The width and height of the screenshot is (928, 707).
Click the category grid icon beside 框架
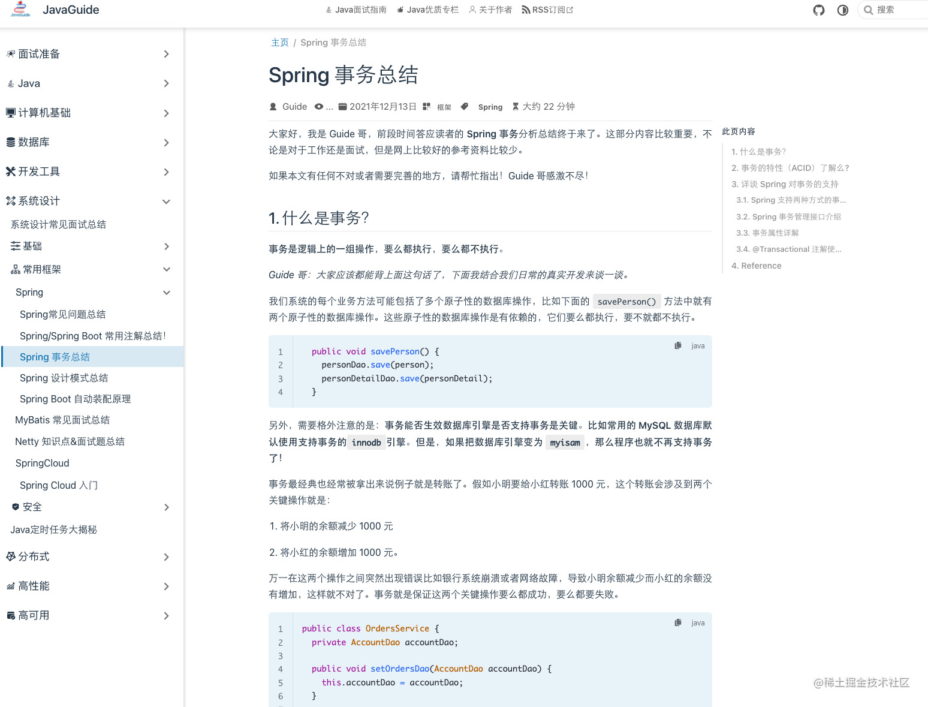pos(427,107)
